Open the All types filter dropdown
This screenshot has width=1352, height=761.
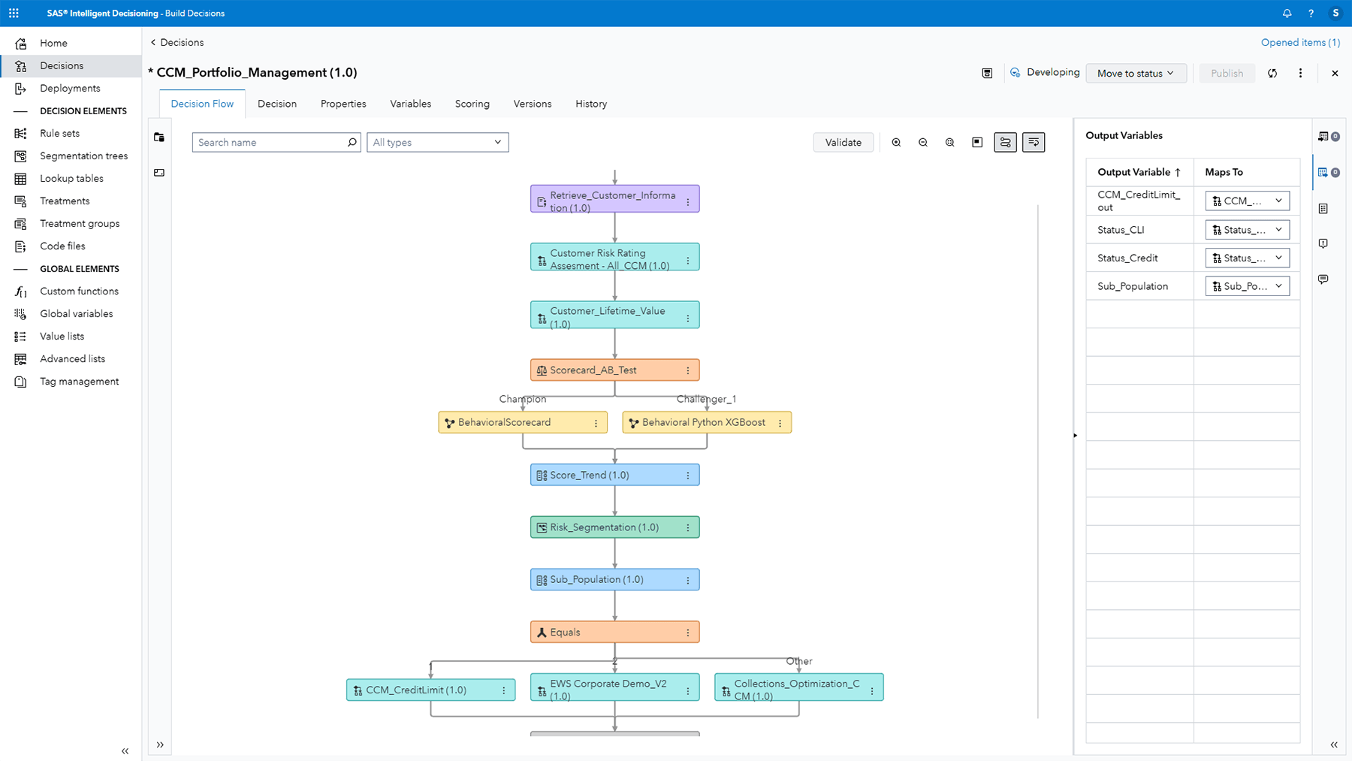[x=437, y=142]
